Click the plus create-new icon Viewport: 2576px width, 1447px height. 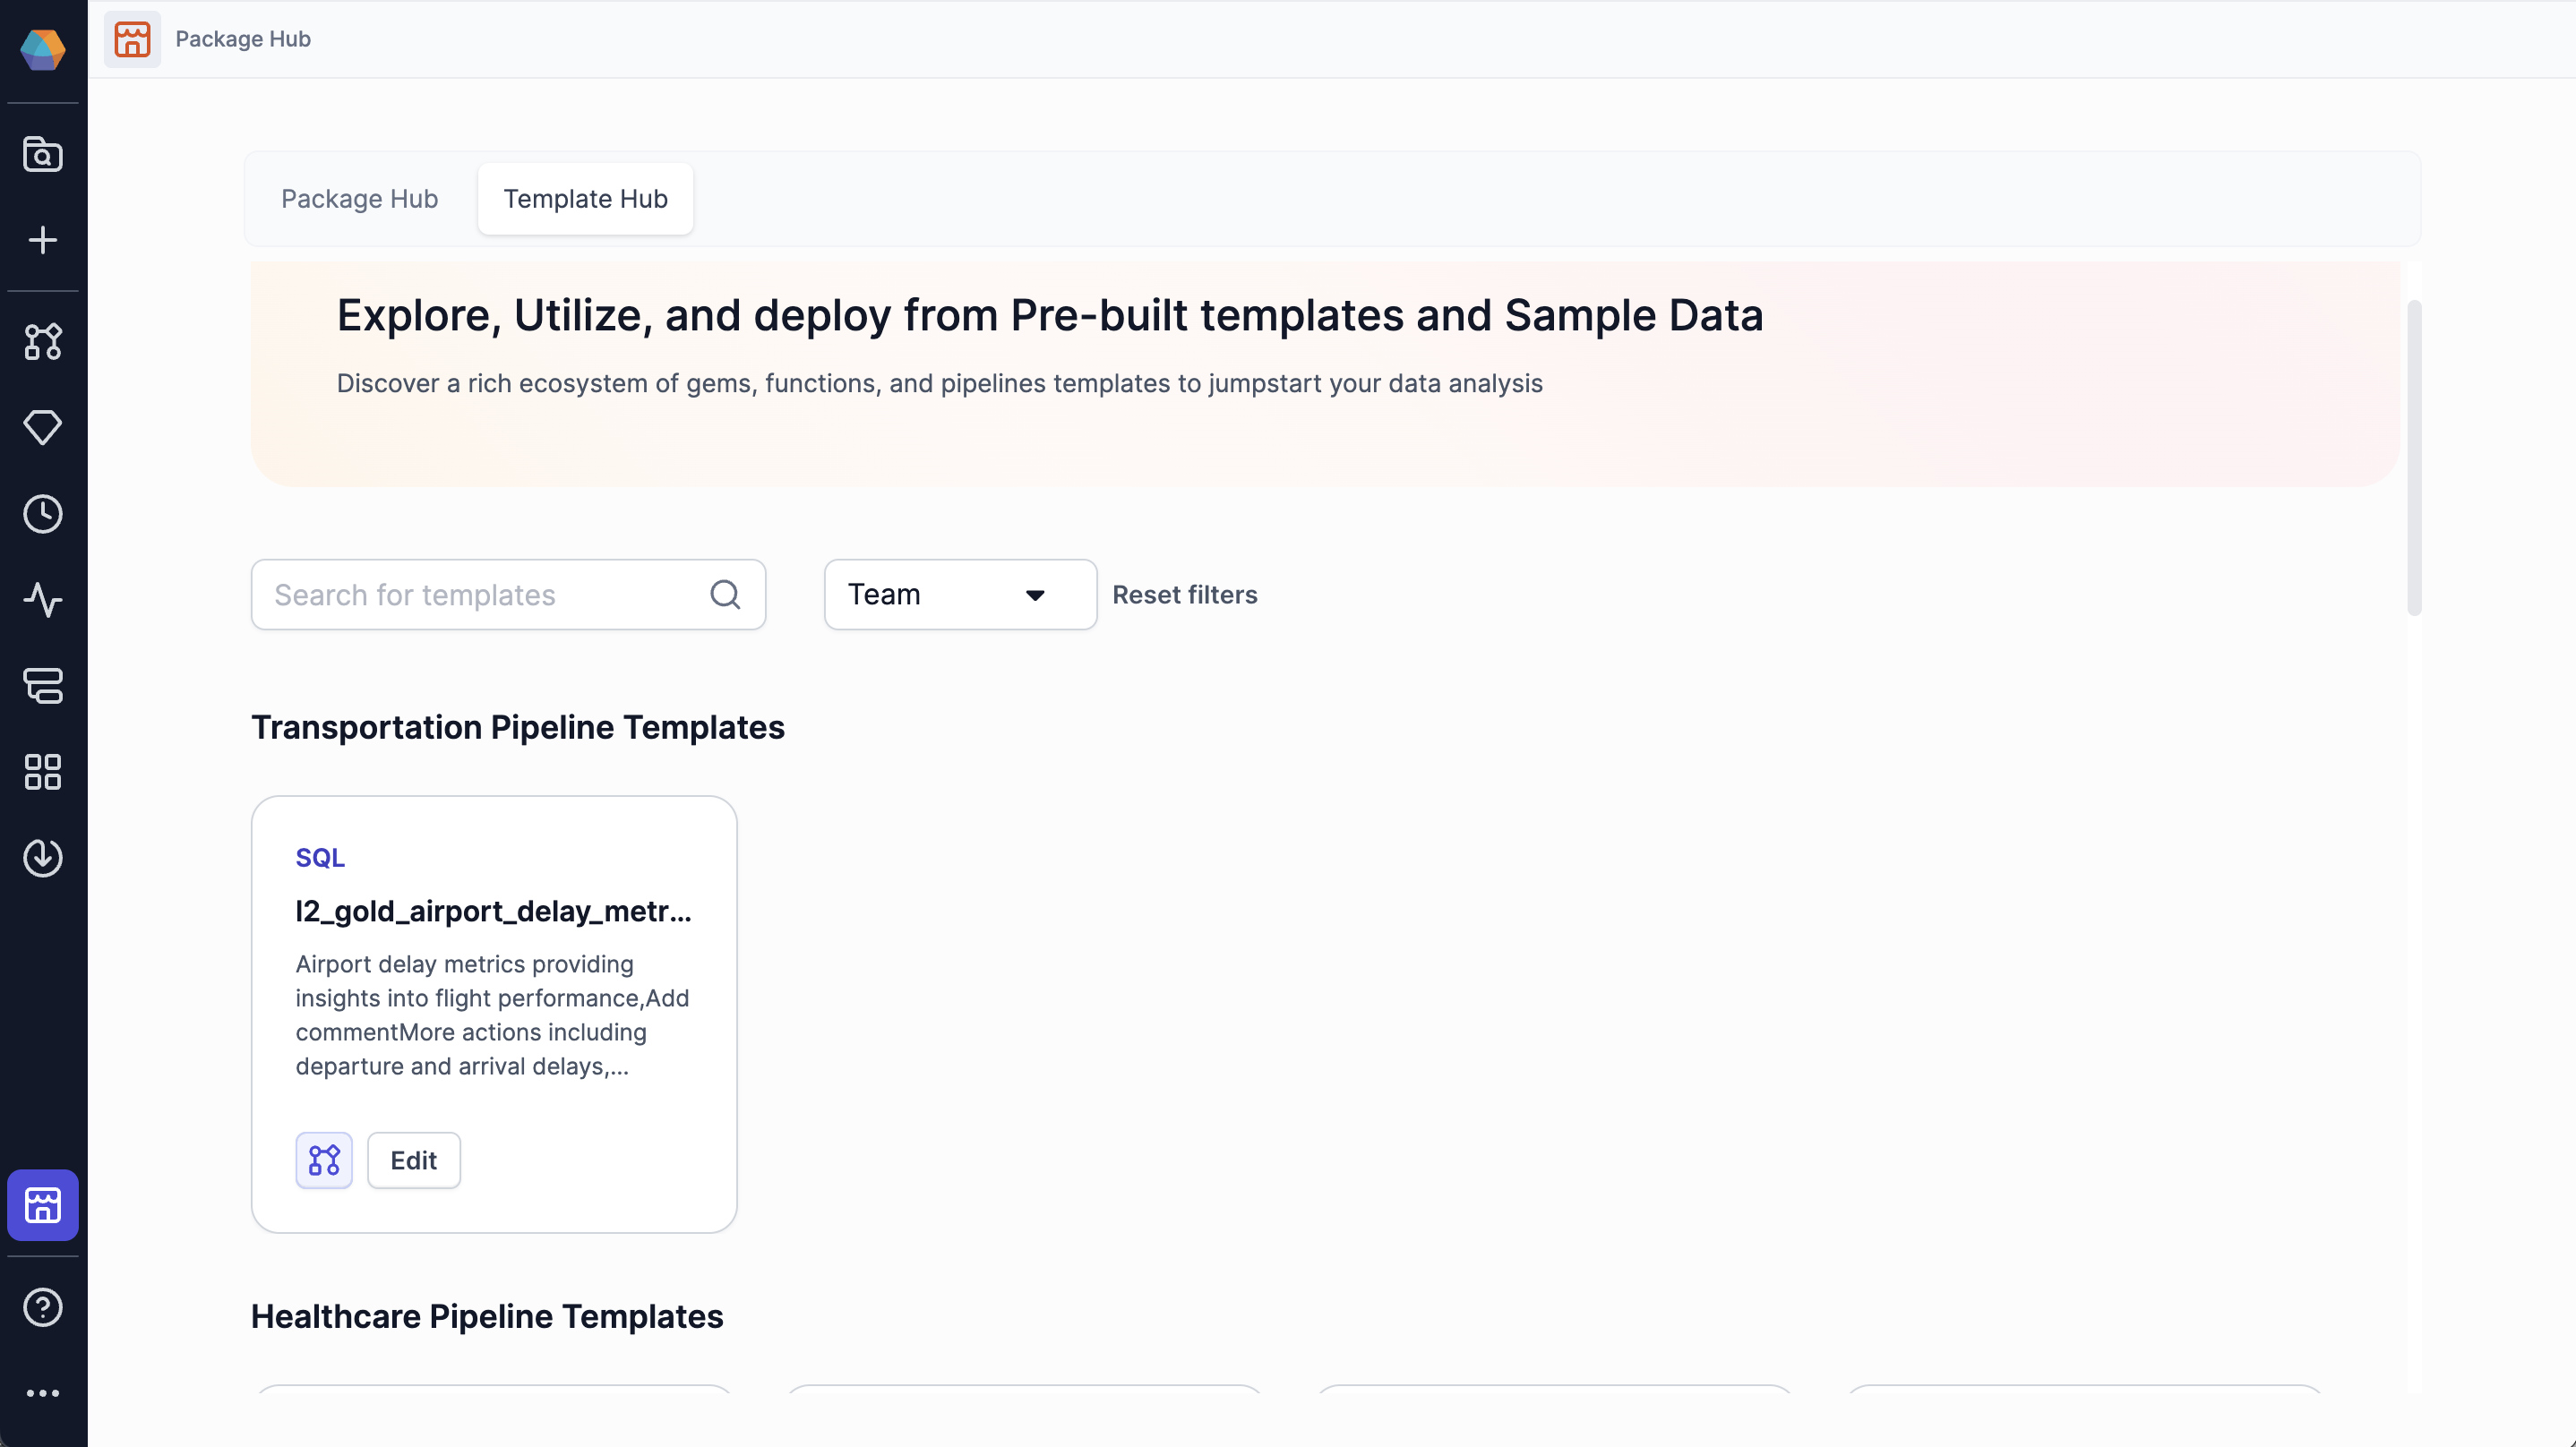(x=43, y=240)
